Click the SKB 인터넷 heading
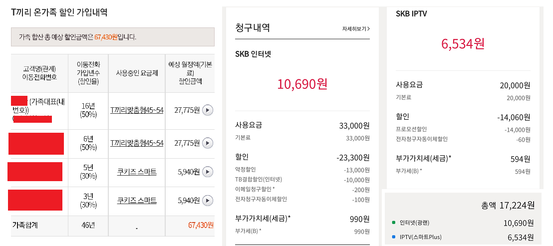 coord(253,54)
